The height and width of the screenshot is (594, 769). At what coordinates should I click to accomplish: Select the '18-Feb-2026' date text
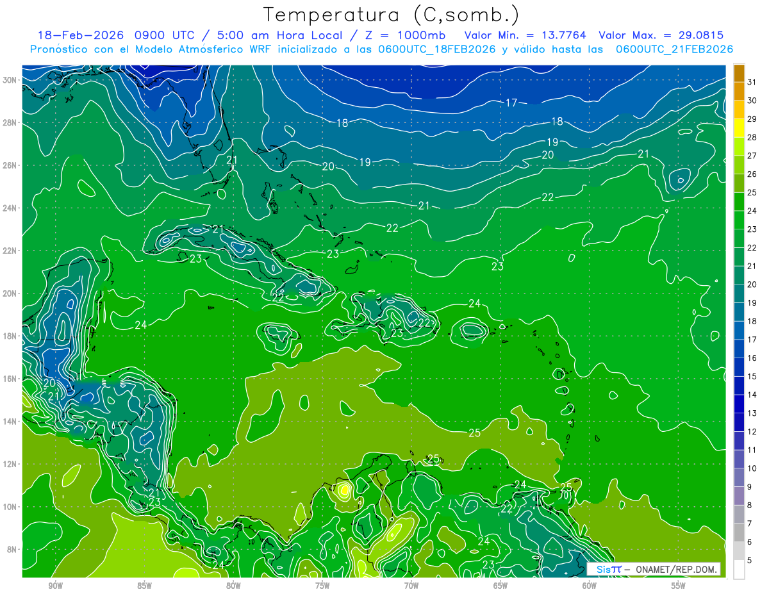click(x=81, y=35)
